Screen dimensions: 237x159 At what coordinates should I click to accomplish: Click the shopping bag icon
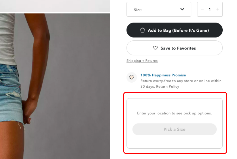[x=142, y=30]
